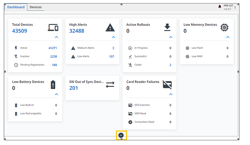Click the Failed rollout icon
250x145 pixels.
(x=130, y=65)
